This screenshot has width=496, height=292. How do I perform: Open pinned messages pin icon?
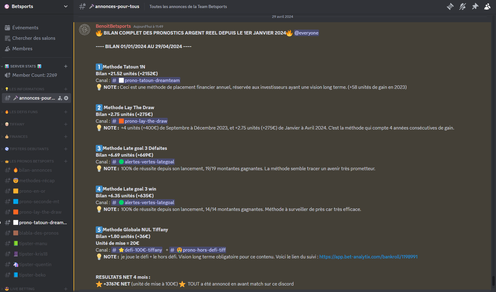point(475,6)
